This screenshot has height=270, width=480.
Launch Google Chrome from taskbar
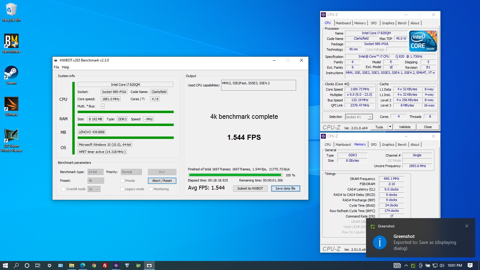coord(94,265)
